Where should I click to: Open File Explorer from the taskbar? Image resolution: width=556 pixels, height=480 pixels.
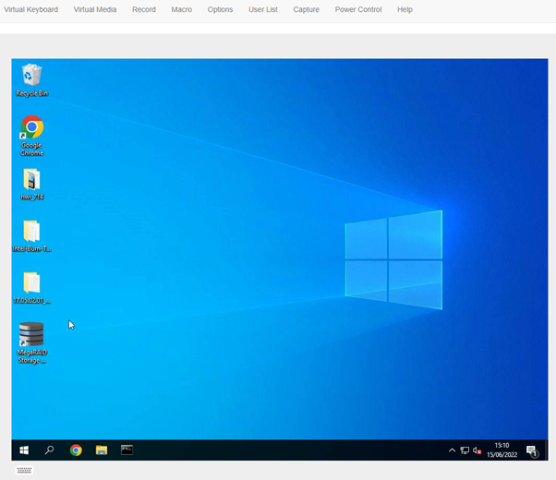[x=102, y=450]
